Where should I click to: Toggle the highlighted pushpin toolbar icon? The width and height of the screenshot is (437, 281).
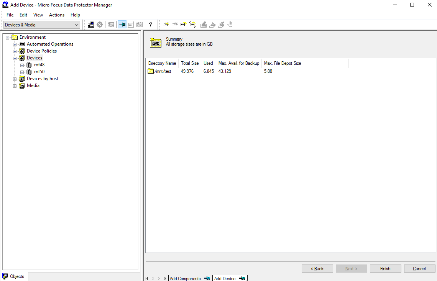point(122,25)
